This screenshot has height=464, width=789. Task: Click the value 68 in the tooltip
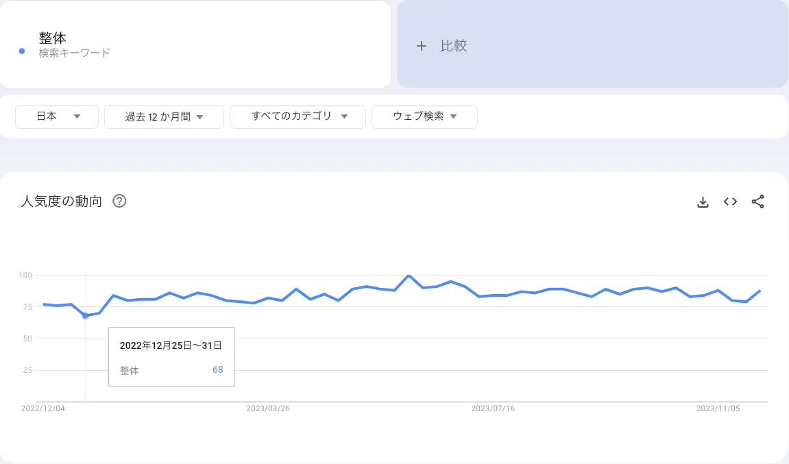point(218,369)
